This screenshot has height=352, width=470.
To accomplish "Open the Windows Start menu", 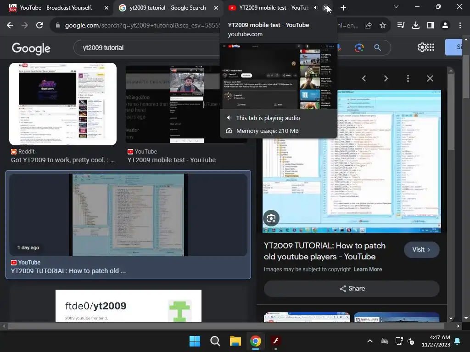I will click(195, 341).
